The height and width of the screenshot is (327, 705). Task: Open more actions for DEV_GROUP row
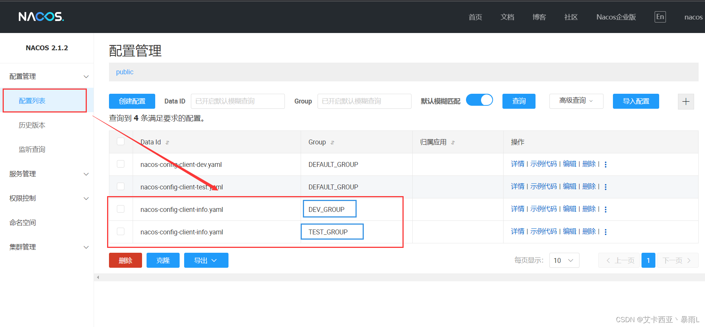click(605, 209)
